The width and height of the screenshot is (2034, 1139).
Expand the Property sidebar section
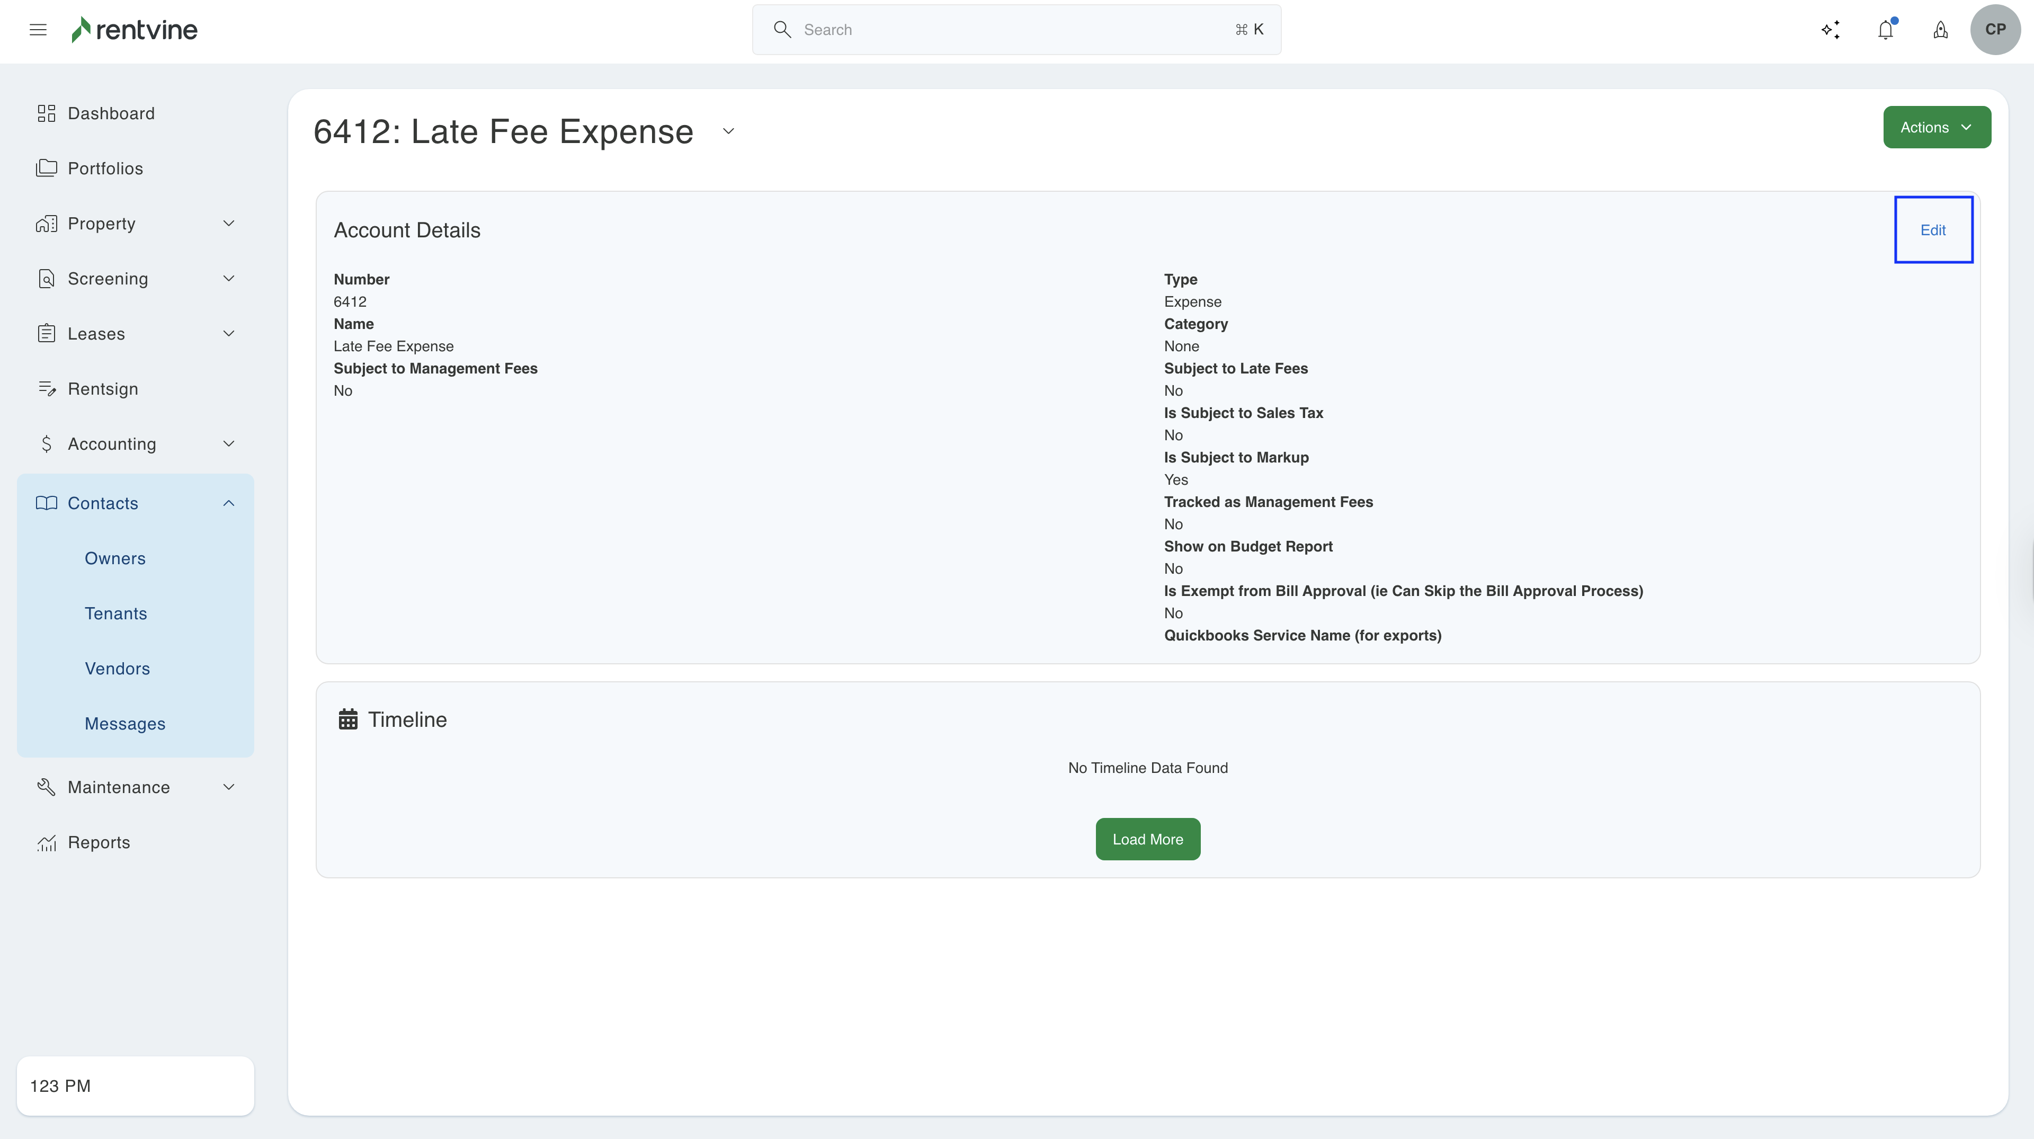point(228,224)
